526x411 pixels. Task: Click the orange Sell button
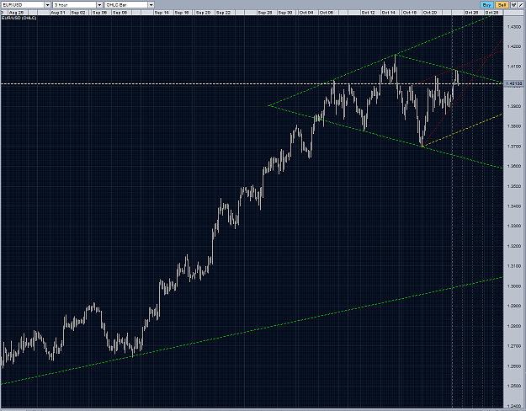pyautogui.click(x=502, y=5)
